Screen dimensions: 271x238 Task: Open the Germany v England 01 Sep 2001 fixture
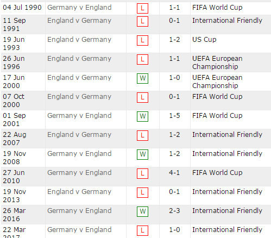(x=79, y=116)
